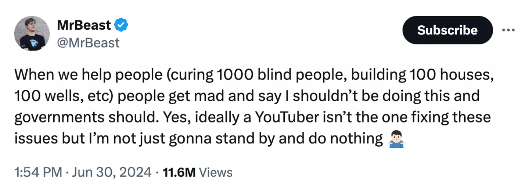
Task: Open MrBeast's profile picture avatar
Action: [x=32, y=34]
